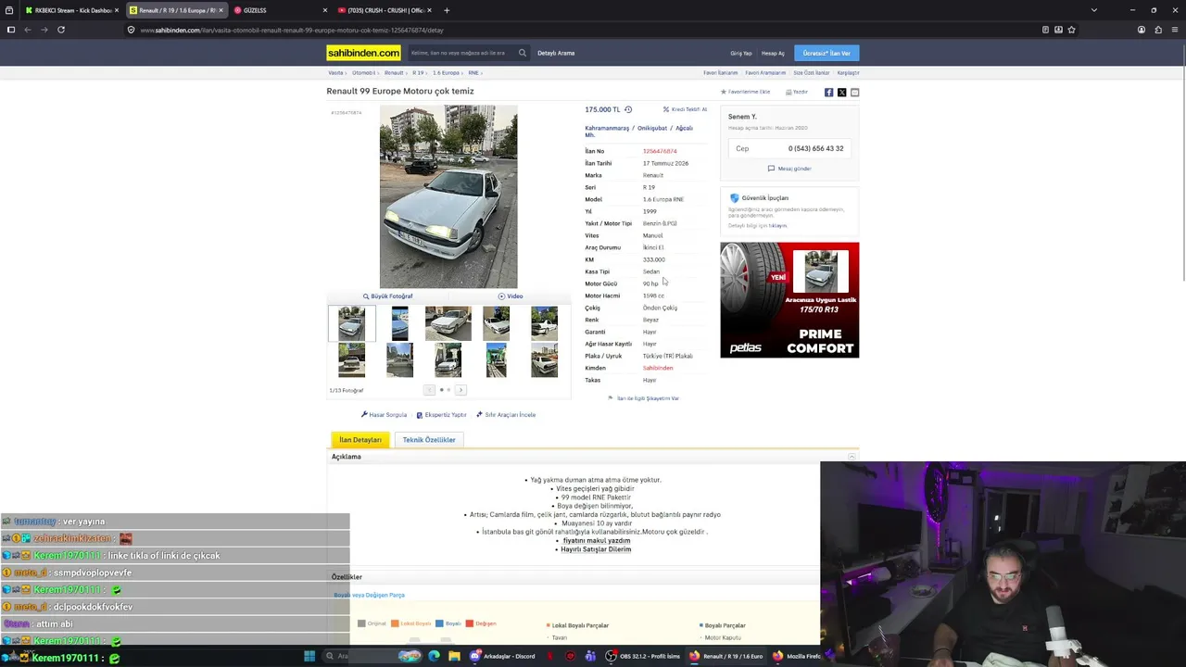Image resolution: width=1186 pixels, height=667 pixels.
Task: Click Kredi Teklifi Al link
Action: click(x=685, y=109)
